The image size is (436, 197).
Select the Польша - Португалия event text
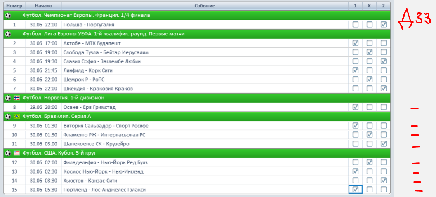coord(89,25)
